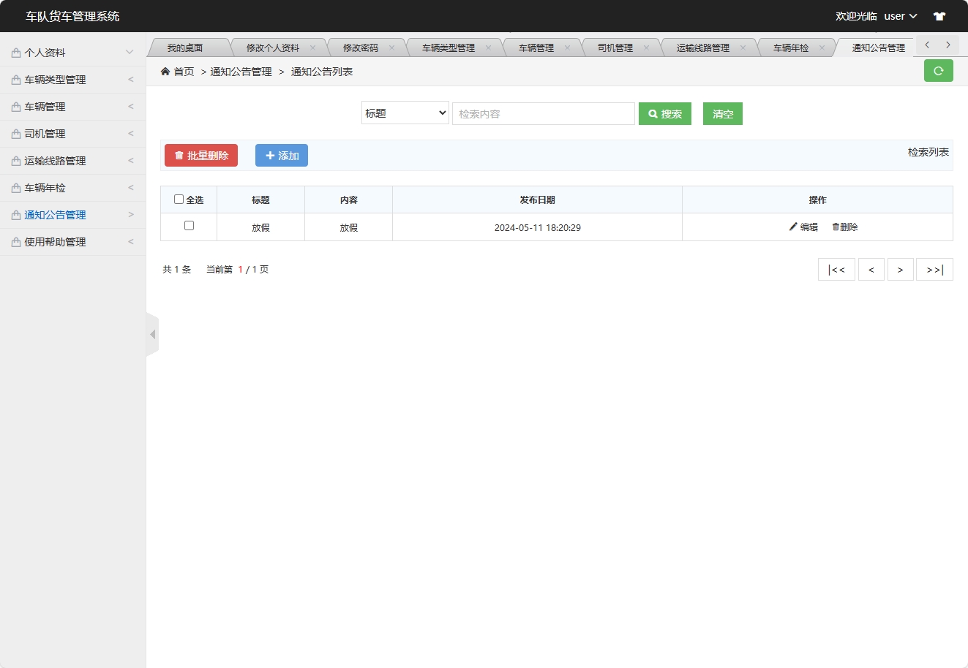Open the user account dropdown in top bar
The height and width of the screenshot is (668, 968).
click(900, 15)
